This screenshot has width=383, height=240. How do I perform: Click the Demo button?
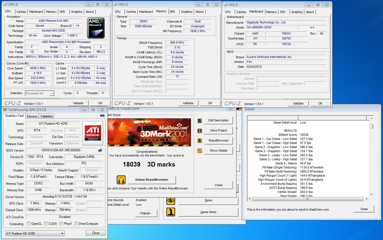[208, 200]
